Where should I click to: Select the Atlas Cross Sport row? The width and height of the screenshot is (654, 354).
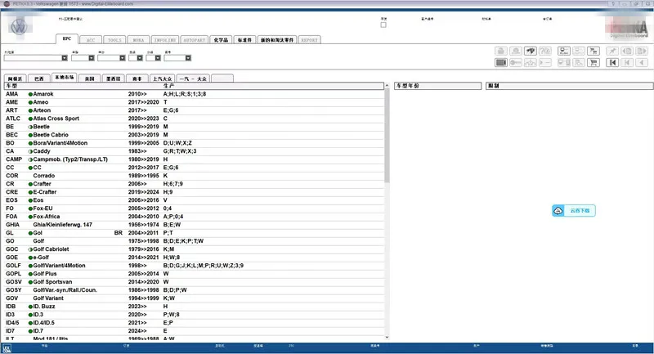[194, 119]
